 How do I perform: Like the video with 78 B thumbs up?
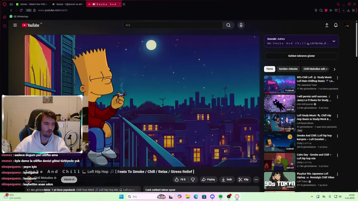pos(180,180)
